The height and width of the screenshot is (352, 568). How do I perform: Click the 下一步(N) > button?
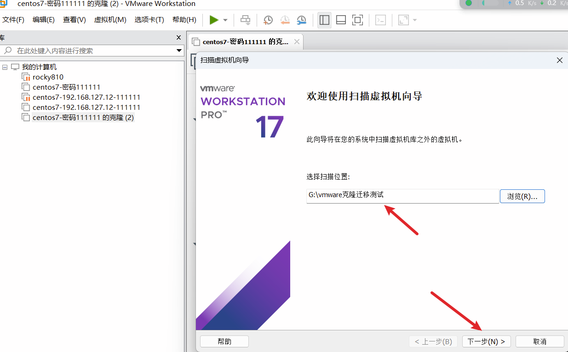[x=487, y=341]
